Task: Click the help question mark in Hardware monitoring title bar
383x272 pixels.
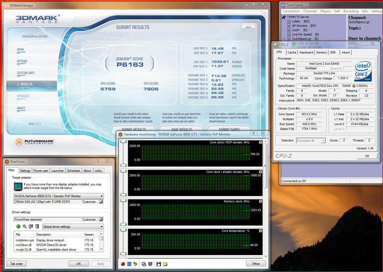Action: coord(254,133)
